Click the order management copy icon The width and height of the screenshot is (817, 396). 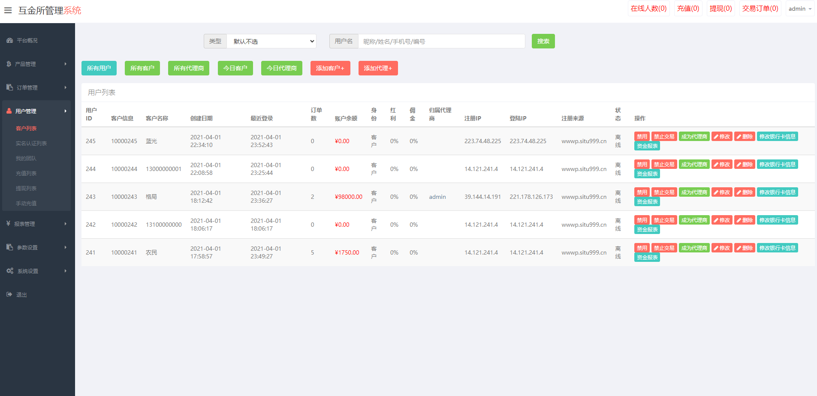9,87
